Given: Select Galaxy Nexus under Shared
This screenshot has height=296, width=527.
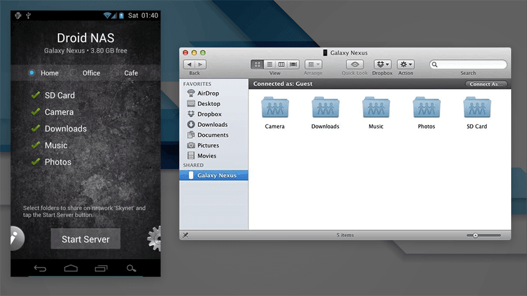Looking at the screenshot, I should point(213,175).
